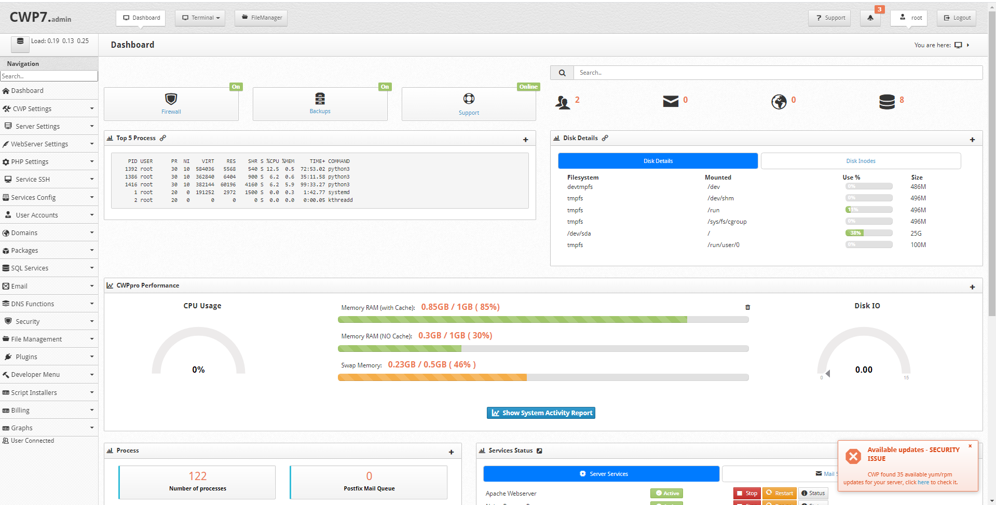Image resolution: width=996 pixels, height=505 pixels.
Task: Expand the SQL Services menu
Action: point(49,268)
